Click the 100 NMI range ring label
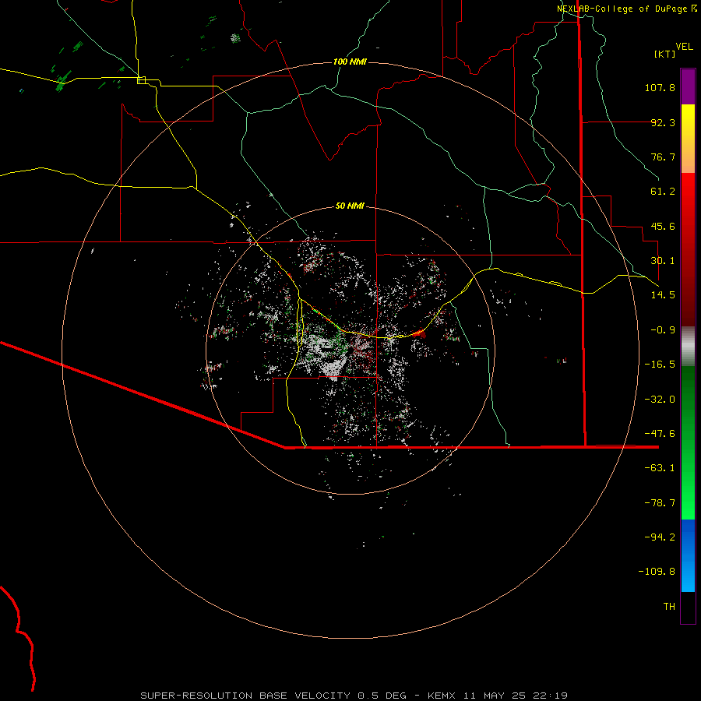Screen dimensions: 701x701 point(350,62)
